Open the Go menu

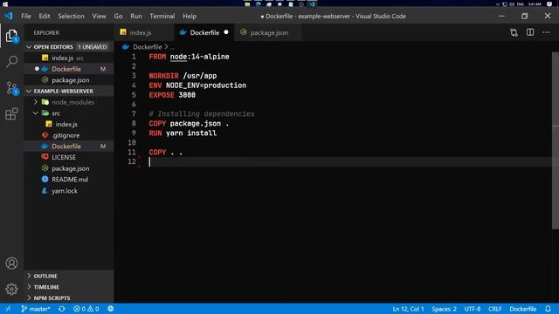[118, 16]
